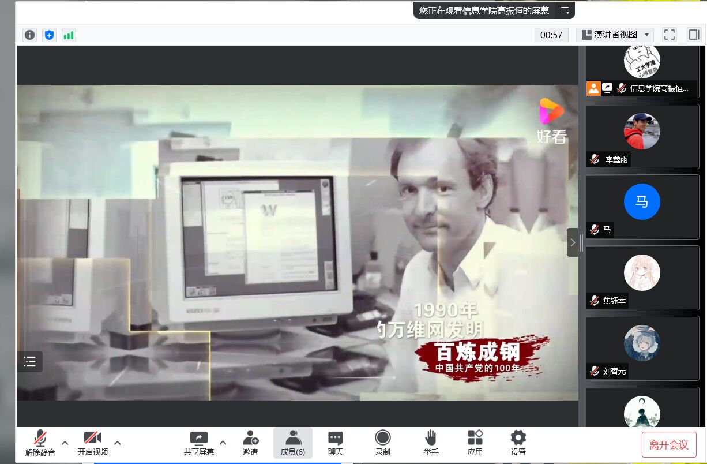The width and height of the screenshot is (707, 464).
Task: Open the list icon on the shared video
Action: pos(30,362)
